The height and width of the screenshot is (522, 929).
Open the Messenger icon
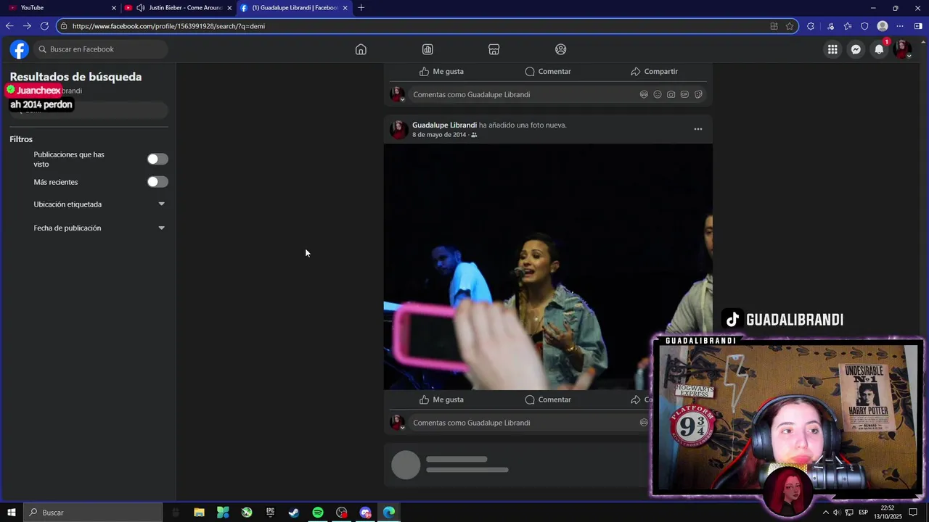[x=856, y=49]
